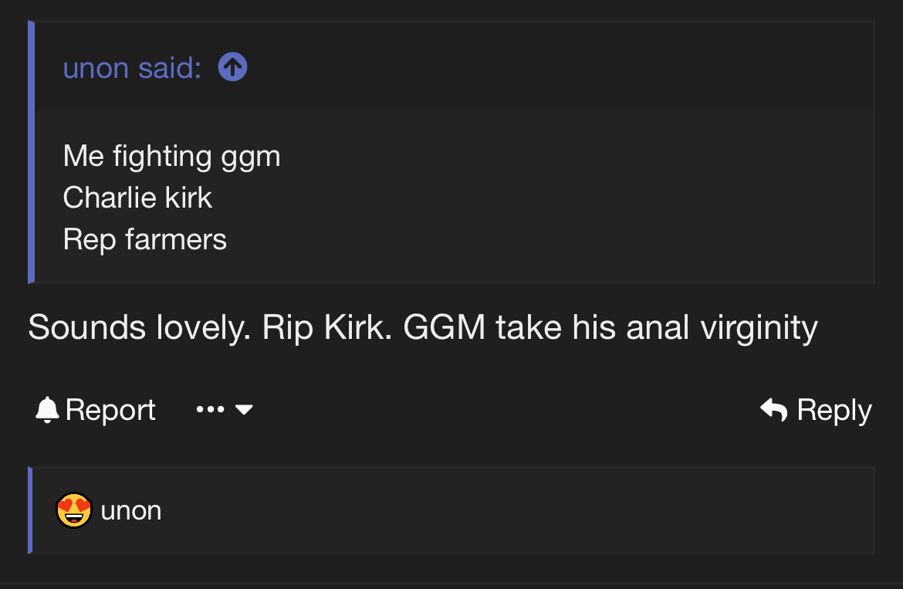The height and width of the screenshot is (589, 903).
Task: Open the "unon said:" quote link
Action: pyautogui.click(x=132, y=68)
